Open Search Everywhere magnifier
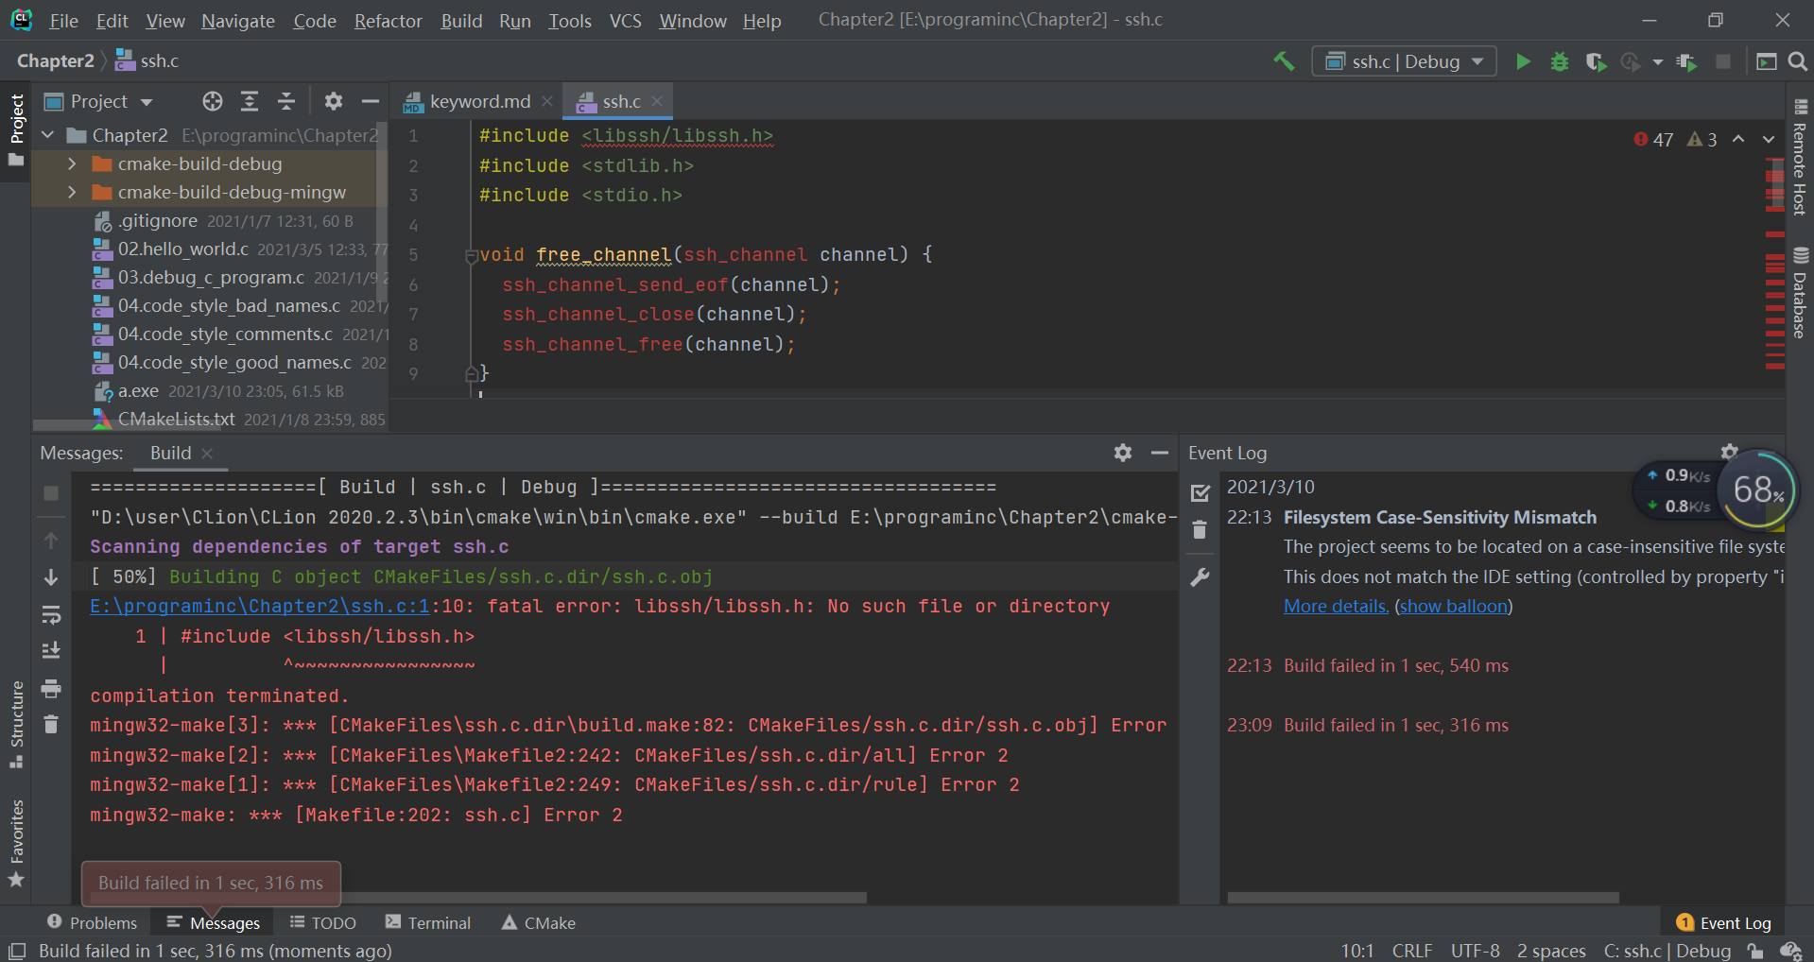1814x962 pixels. pyautogui.click(x=1797, y=61)
